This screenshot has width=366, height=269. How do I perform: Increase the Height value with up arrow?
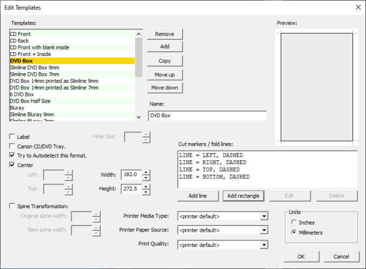(146, 187)
